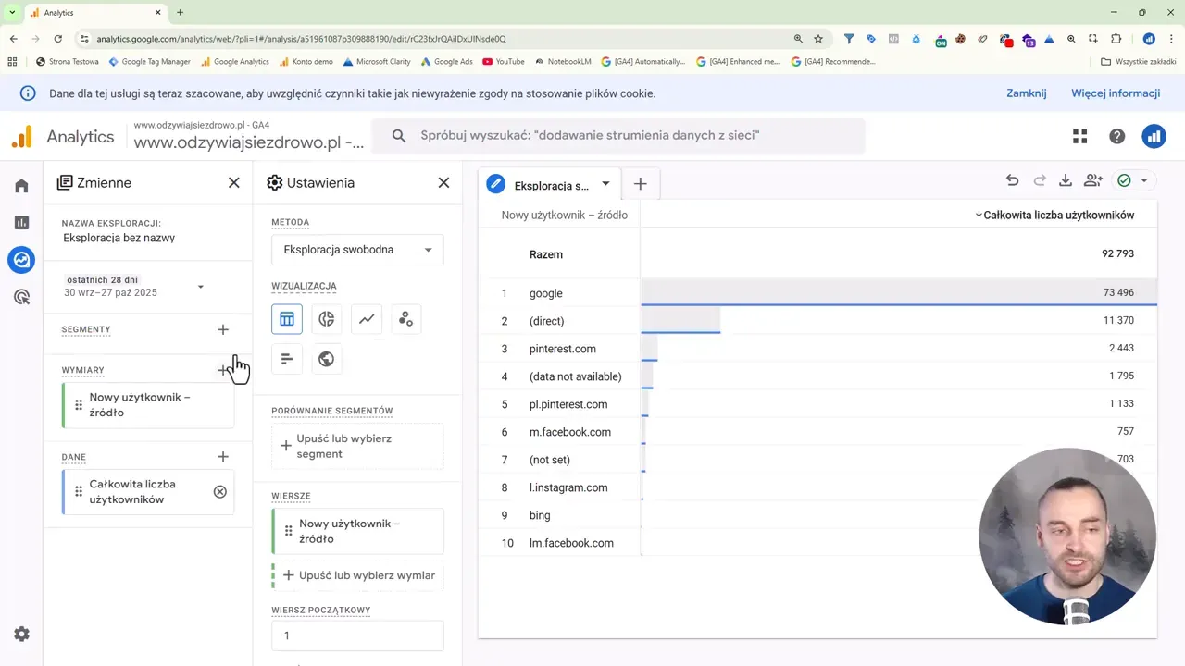Add a new segment with the plus icon
The image size is (1185, 666).
pos(222,329)
